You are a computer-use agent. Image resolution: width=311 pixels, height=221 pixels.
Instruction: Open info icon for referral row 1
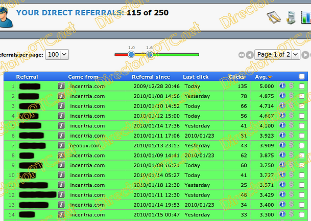pos(61,86)
